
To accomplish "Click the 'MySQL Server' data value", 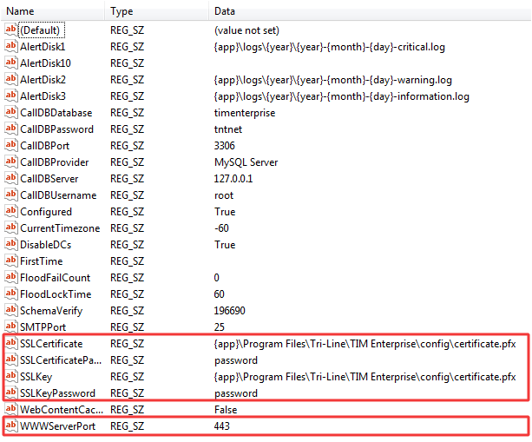I will (x=246, y=162).
